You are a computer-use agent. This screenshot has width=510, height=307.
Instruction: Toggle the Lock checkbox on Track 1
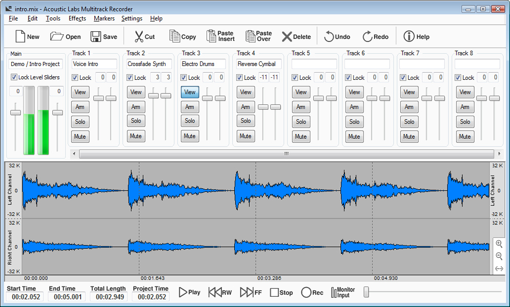pyautogui.click(x=75, y=78)
